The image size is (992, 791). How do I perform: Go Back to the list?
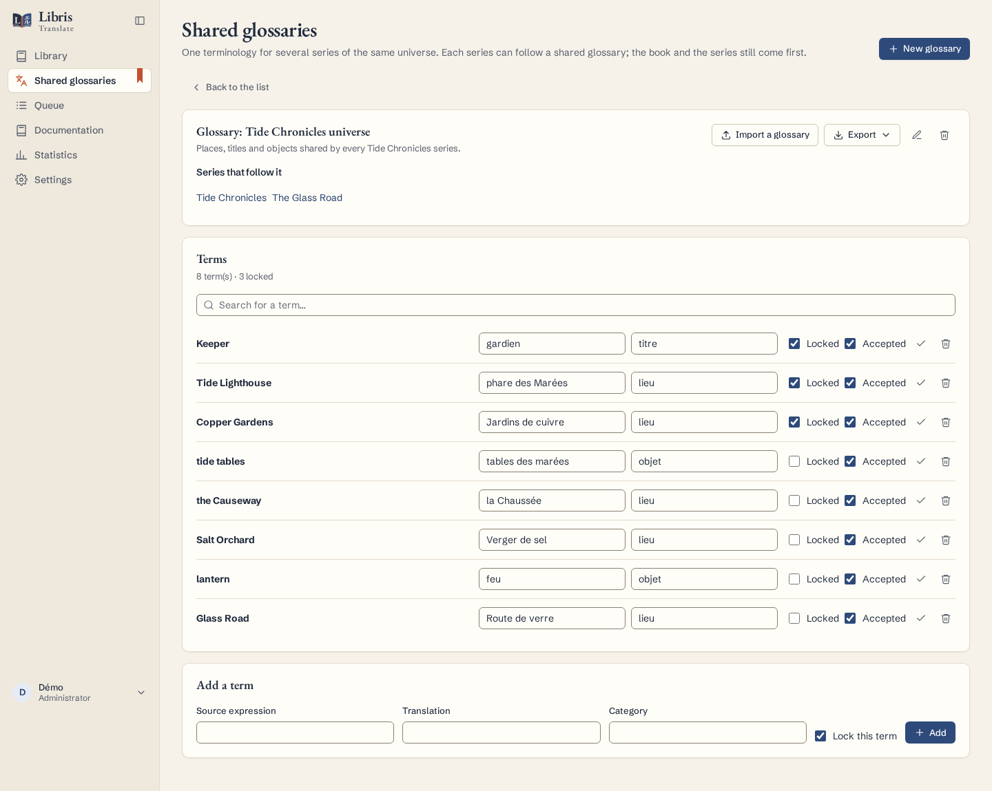point(231,87)
